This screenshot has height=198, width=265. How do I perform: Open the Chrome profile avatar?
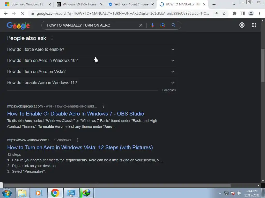[x=251, y=13]
